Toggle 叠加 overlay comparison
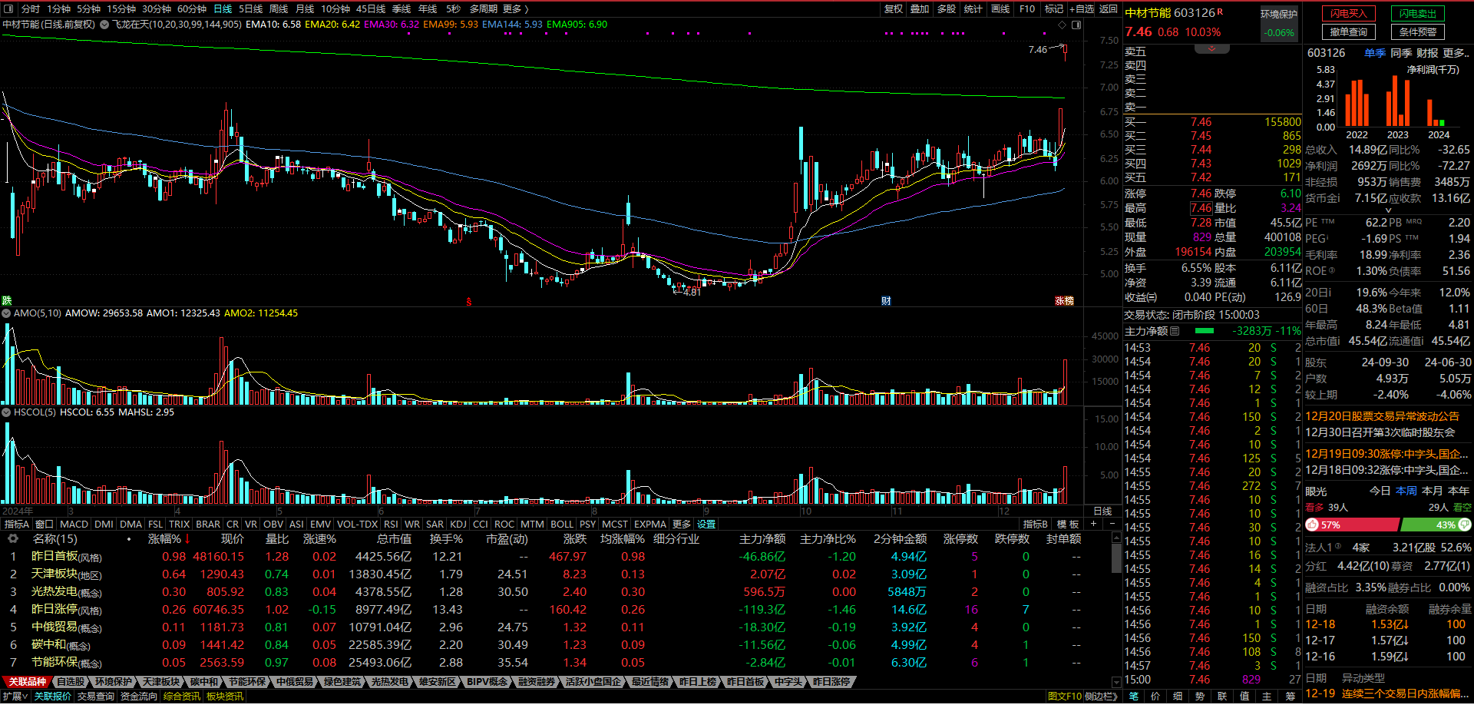 tap(920, 9)
